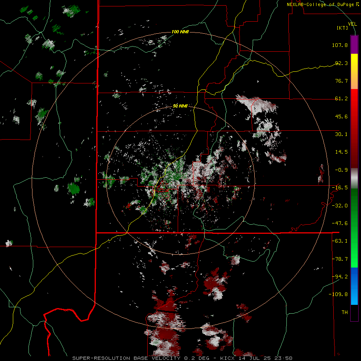Click the -32.0 velocity scale value
The image size is (361, 361).
coord(340,206)
